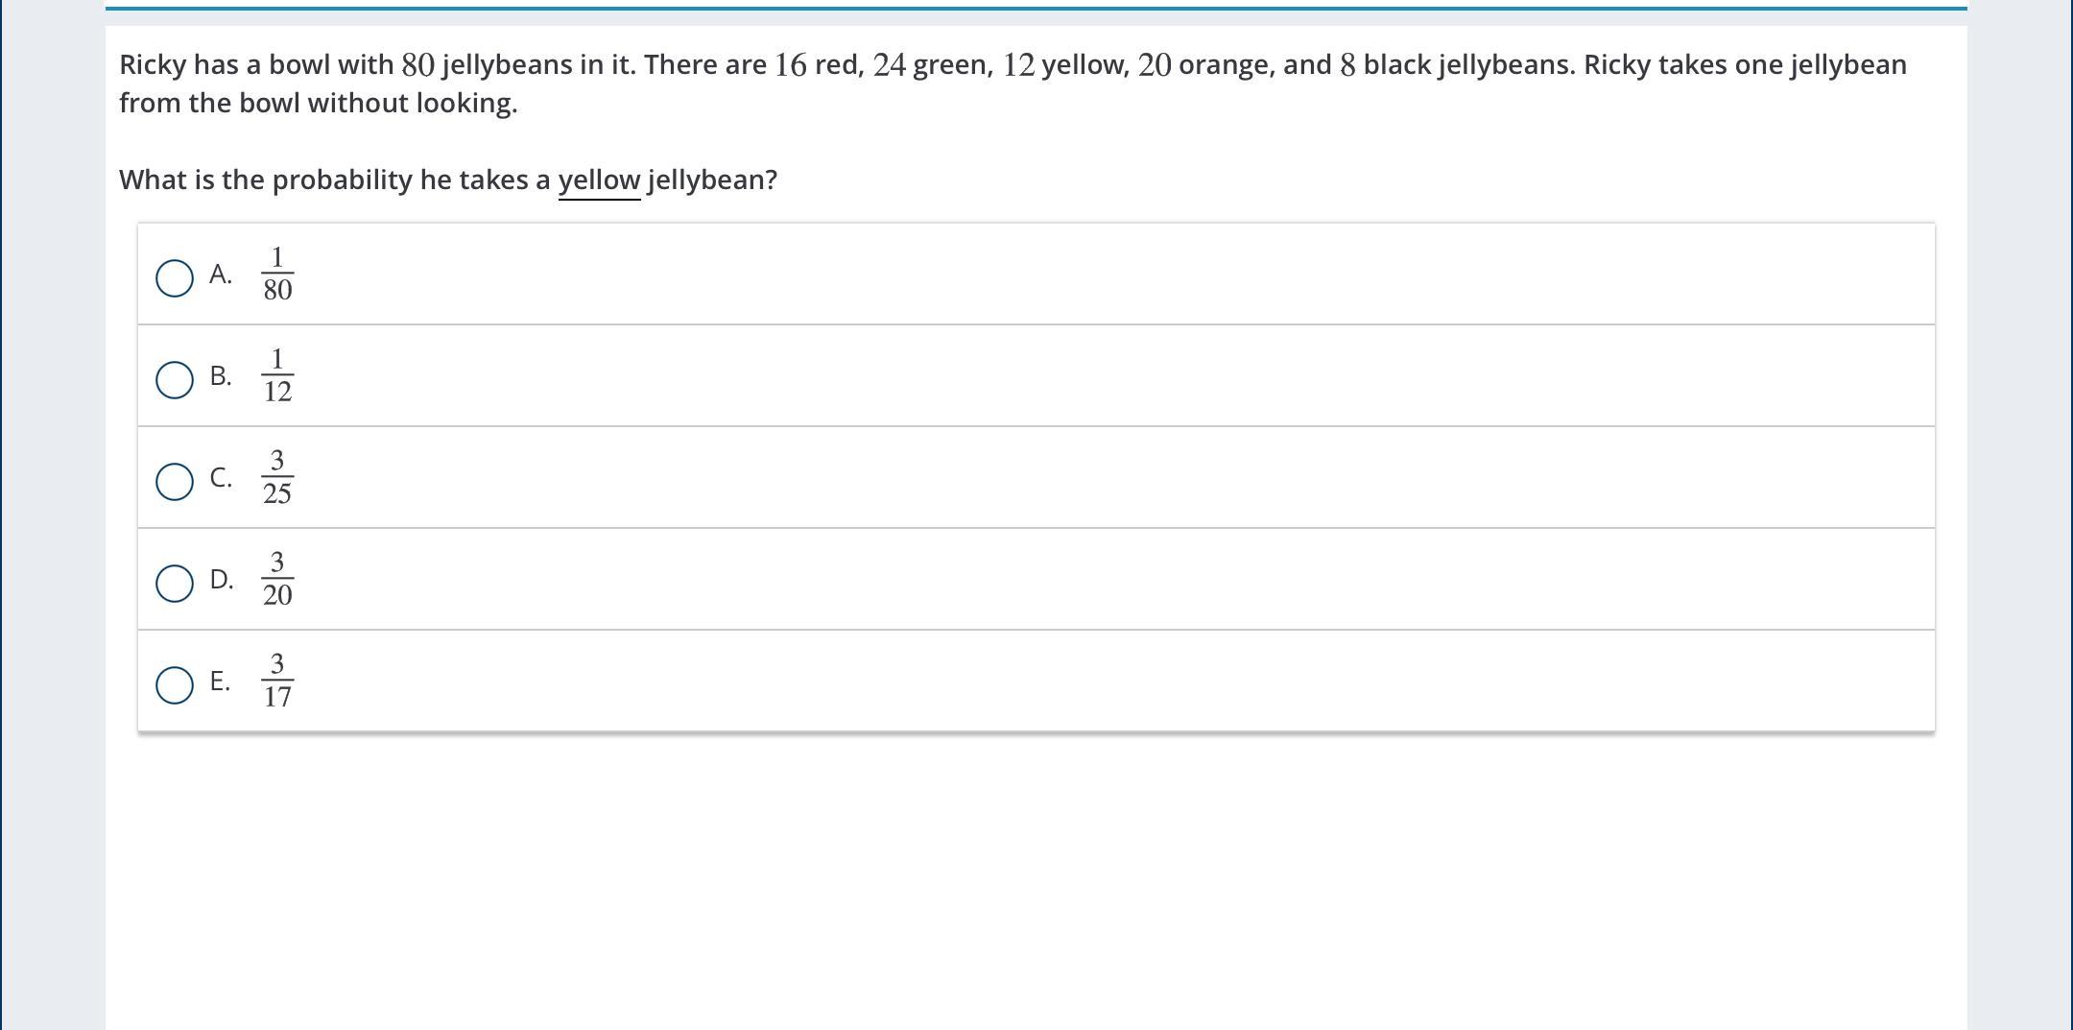2073x1030 pixels.
Task: Choose the radio button for option C
Action: (x=175, y=482)
